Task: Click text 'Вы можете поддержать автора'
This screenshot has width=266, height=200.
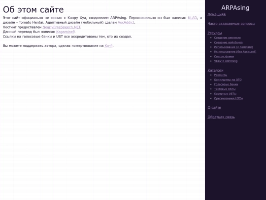Action: pyautogui.click(x=29, y=45)
